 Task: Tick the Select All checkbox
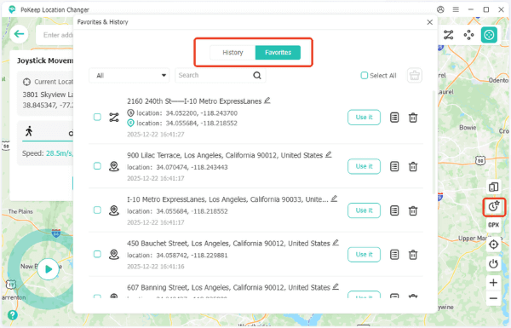[364, 76]
